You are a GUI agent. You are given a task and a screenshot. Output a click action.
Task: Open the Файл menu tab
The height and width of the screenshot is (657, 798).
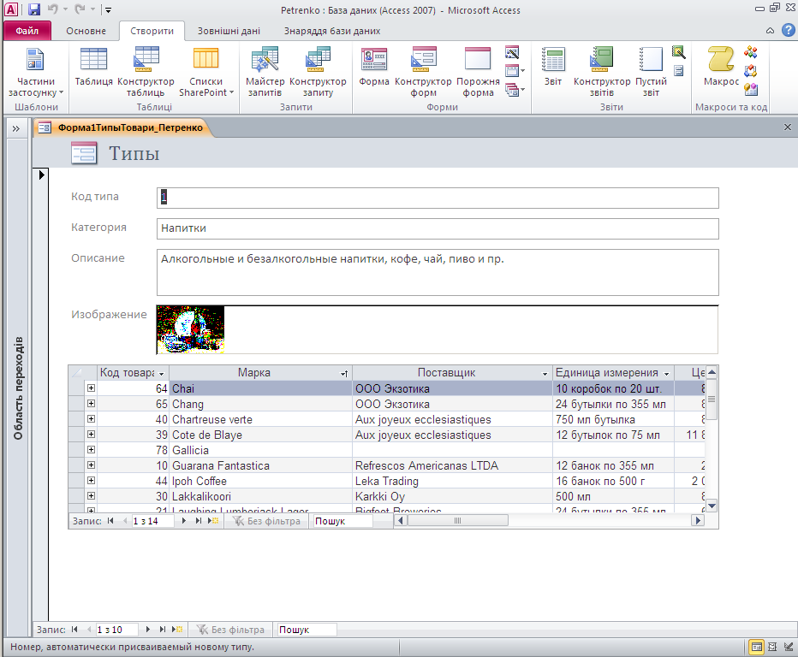27,31
